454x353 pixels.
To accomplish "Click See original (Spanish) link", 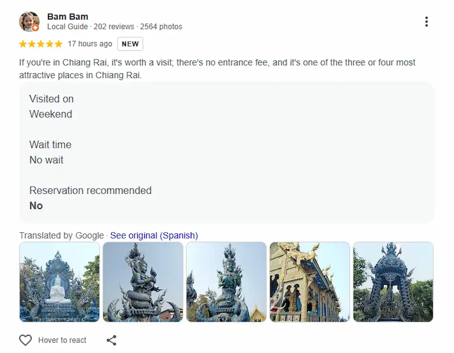I will click(154, 235).
